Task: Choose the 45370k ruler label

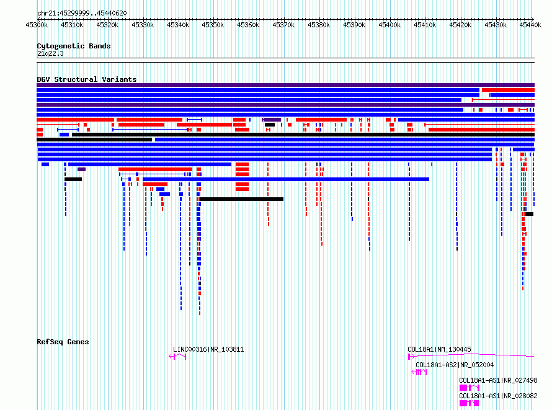Action: (x=283, y=25)
